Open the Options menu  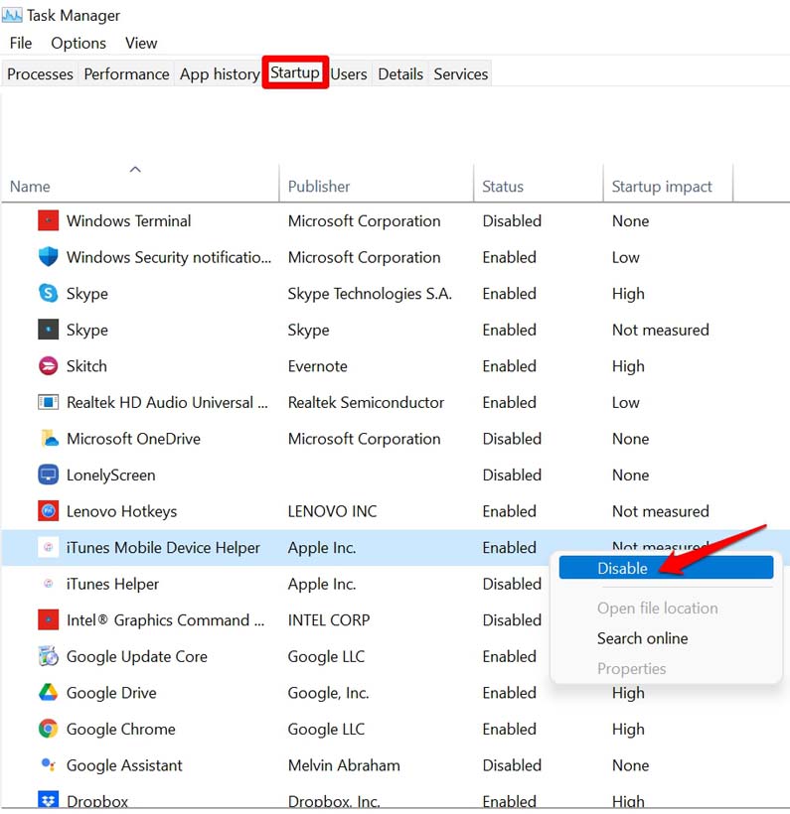coord(79,43)
